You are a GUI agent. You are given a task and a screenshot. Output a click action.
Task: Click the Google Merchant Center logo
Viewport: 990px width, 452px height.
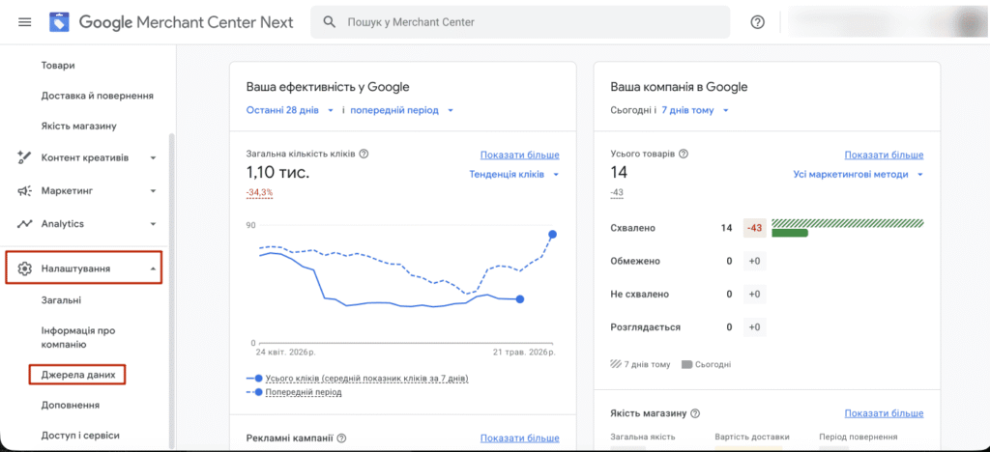pyautogui.click(x=59, y=22)
